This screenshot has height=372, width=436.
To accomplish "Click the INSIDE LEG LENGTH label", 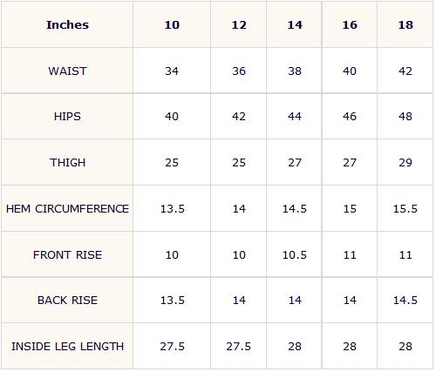I will tap(67, 346).
